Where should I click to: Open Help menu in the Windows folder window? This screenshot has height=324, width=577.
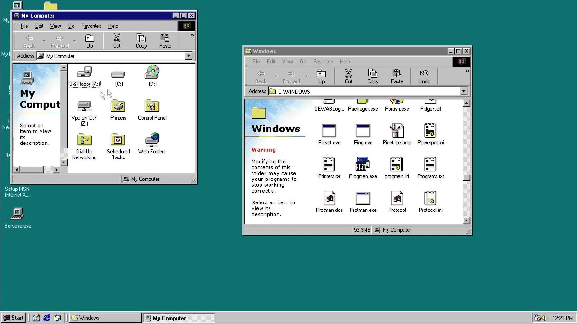[345, 62]
